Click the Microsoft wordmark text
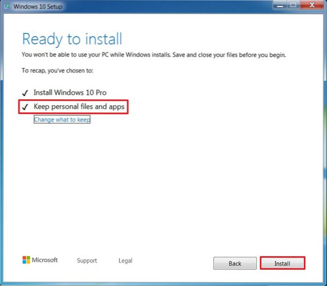Viewport: 327px width, 286px height. click(45, 260)
